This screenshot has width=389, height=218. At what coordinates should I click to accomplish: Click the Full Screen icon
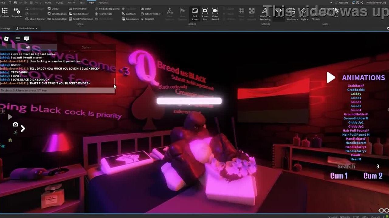195,14
